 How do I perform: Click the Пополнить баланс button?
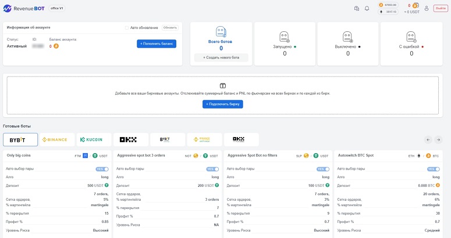[x=157, y=44]
